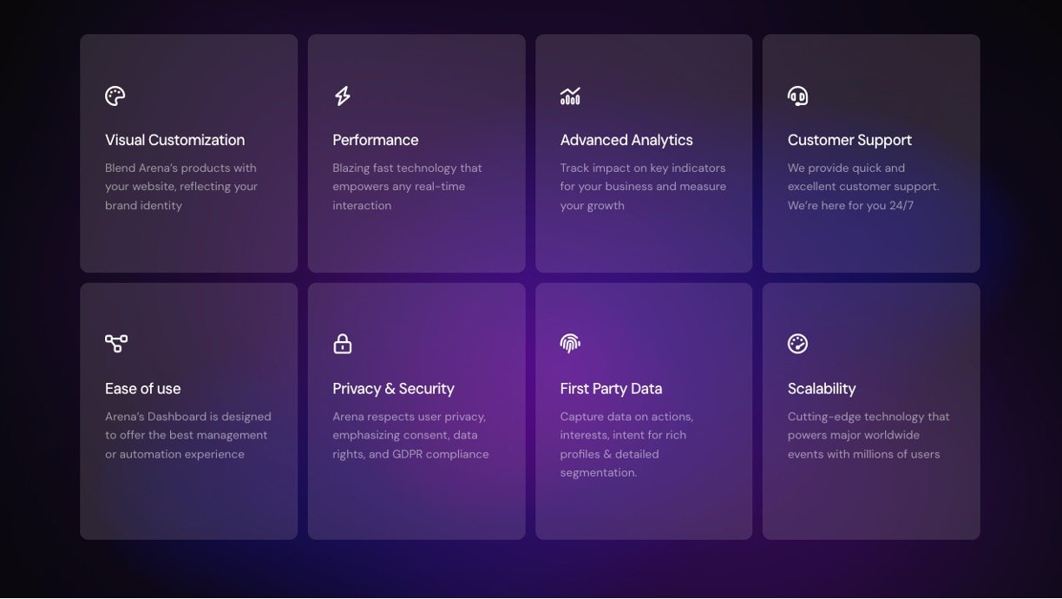The height and width of the screenshot is (599, 1062).
Task: Open the Privacy & Security heading
Action: click(x=393, y=389)
